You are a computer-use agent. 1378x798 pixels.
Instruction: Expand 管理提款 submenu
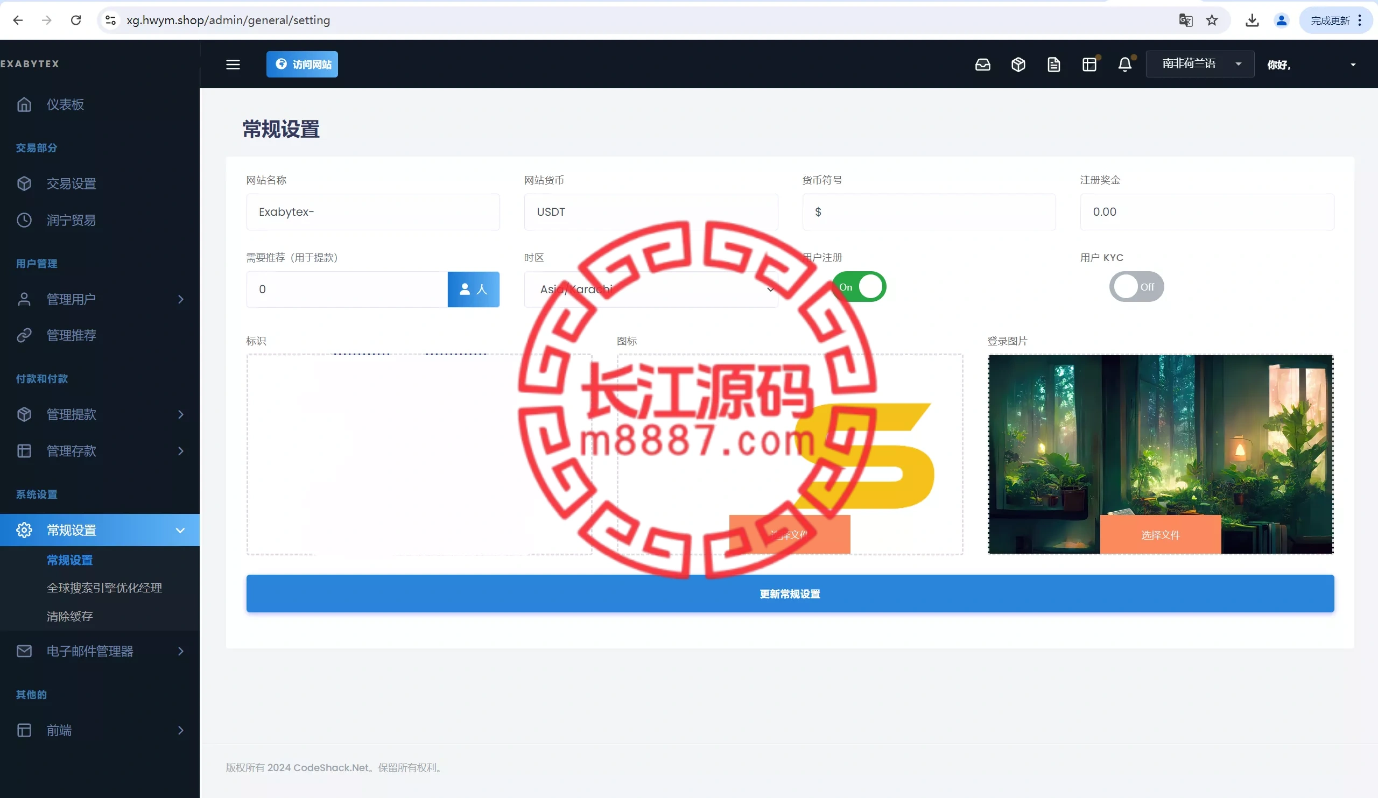(x=100, y=414)
